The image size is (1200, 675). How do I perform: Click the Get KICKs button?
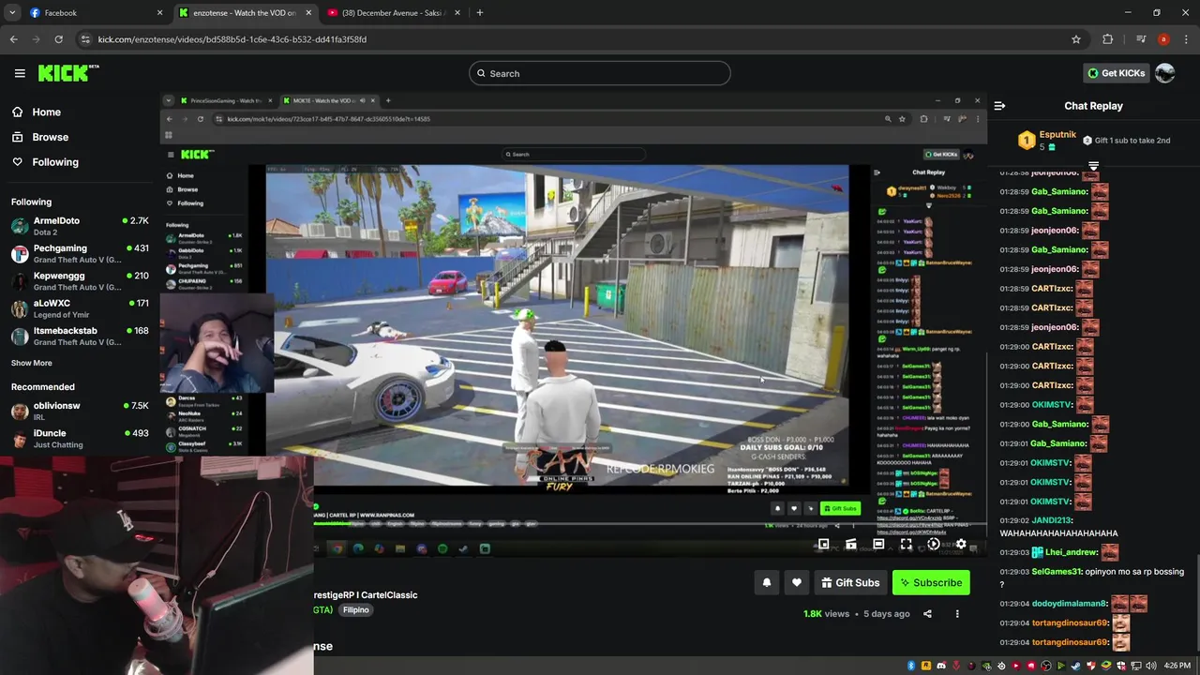pos(1116,73)
